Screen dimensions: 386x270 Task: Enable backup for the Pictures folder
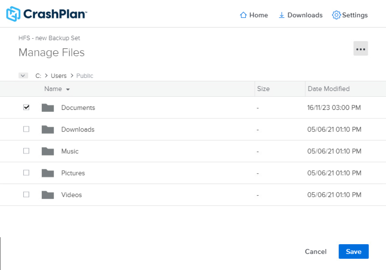pyautogui.click(x=26, y=173)
